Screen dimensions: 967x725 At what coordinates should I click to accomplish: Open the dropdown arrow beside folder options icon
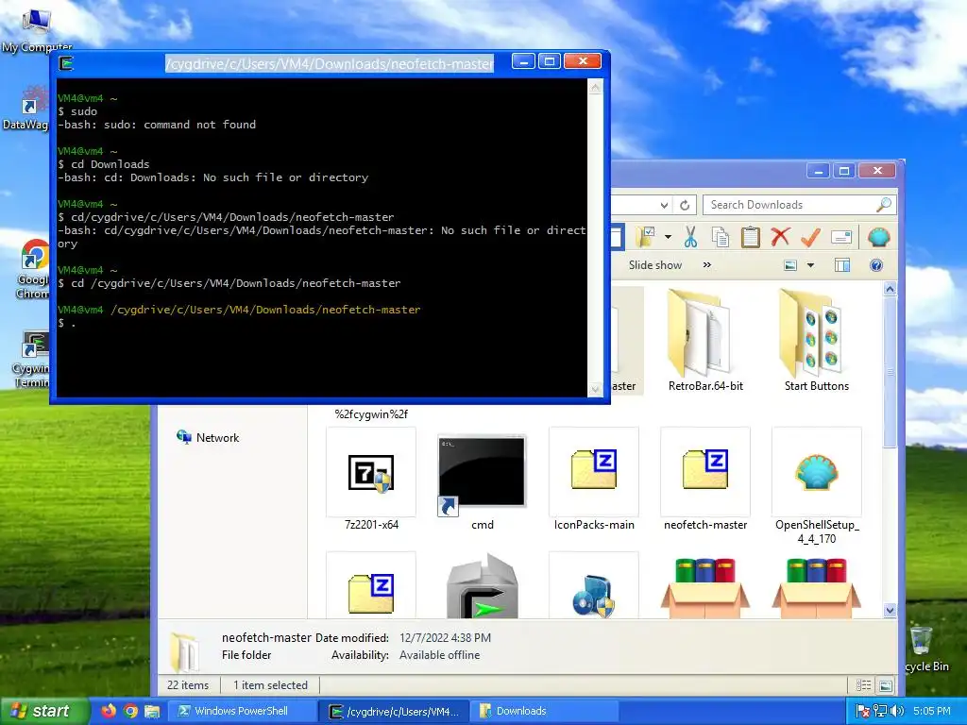(x=668, y=237)
